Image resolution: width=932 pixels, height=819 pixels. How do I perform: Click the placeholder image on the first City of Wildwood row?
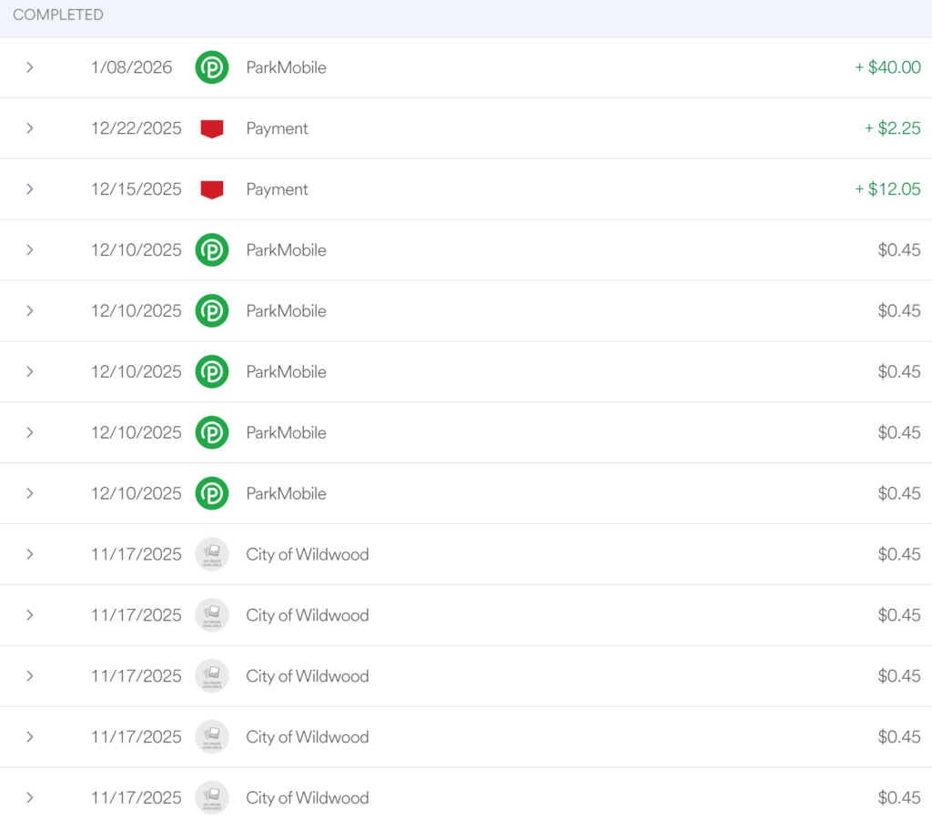tap(212, 554)
